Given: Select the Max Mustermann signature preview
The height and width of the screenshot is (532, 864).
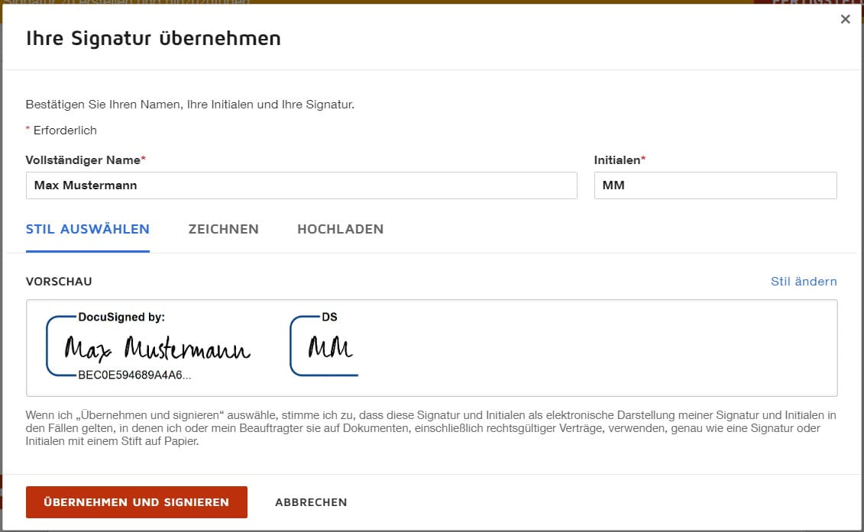Looking at the screenshot, I should [x=157, y=347].
